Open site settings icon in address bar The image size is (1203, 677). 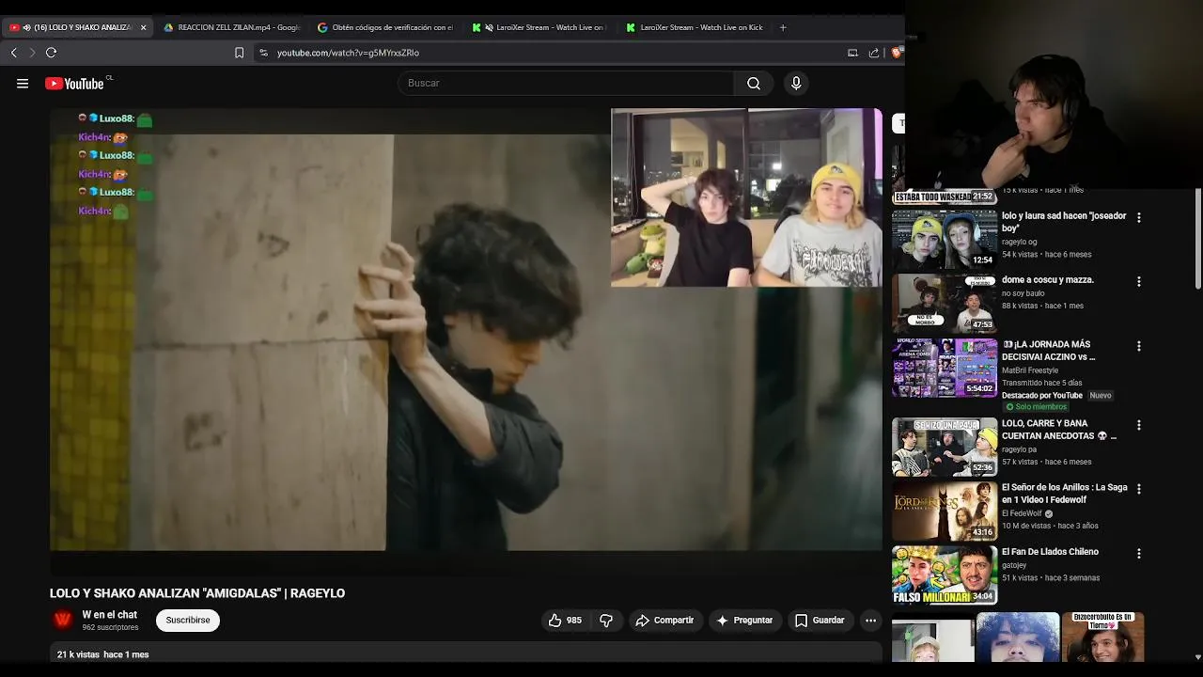tap(263, 53)
